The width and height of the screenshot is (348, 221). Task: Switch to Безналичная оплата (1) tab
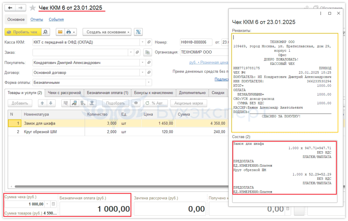coord(107,93)
